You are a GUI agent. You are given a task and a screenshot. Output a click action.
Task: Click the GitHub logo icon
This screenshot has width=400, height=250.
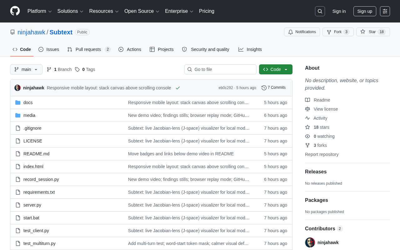click(x=15, y=11)
